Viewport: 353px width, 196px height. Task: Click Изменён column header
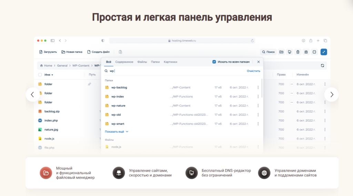pos(303,75)
